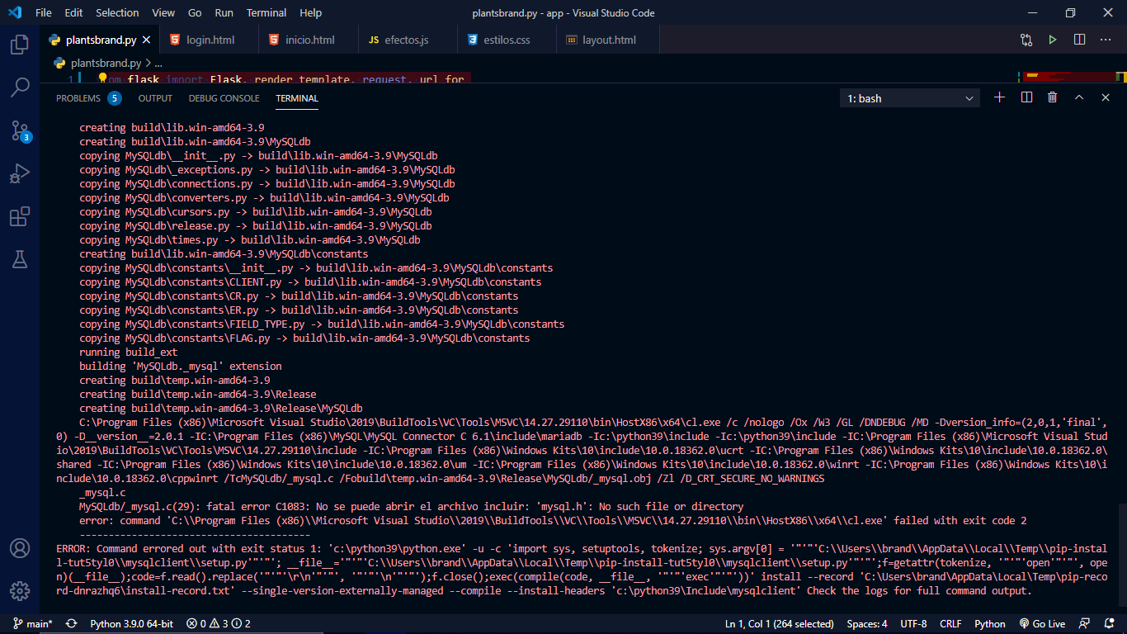Screen dimensions: 1127x634
Task: Open Source Control view with 3 changes
Action: pos(20,130)
